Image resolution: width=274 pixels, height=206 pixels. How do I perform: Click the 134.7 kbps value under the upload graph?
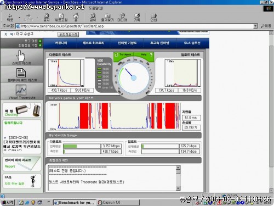click(x=166, y=90)
